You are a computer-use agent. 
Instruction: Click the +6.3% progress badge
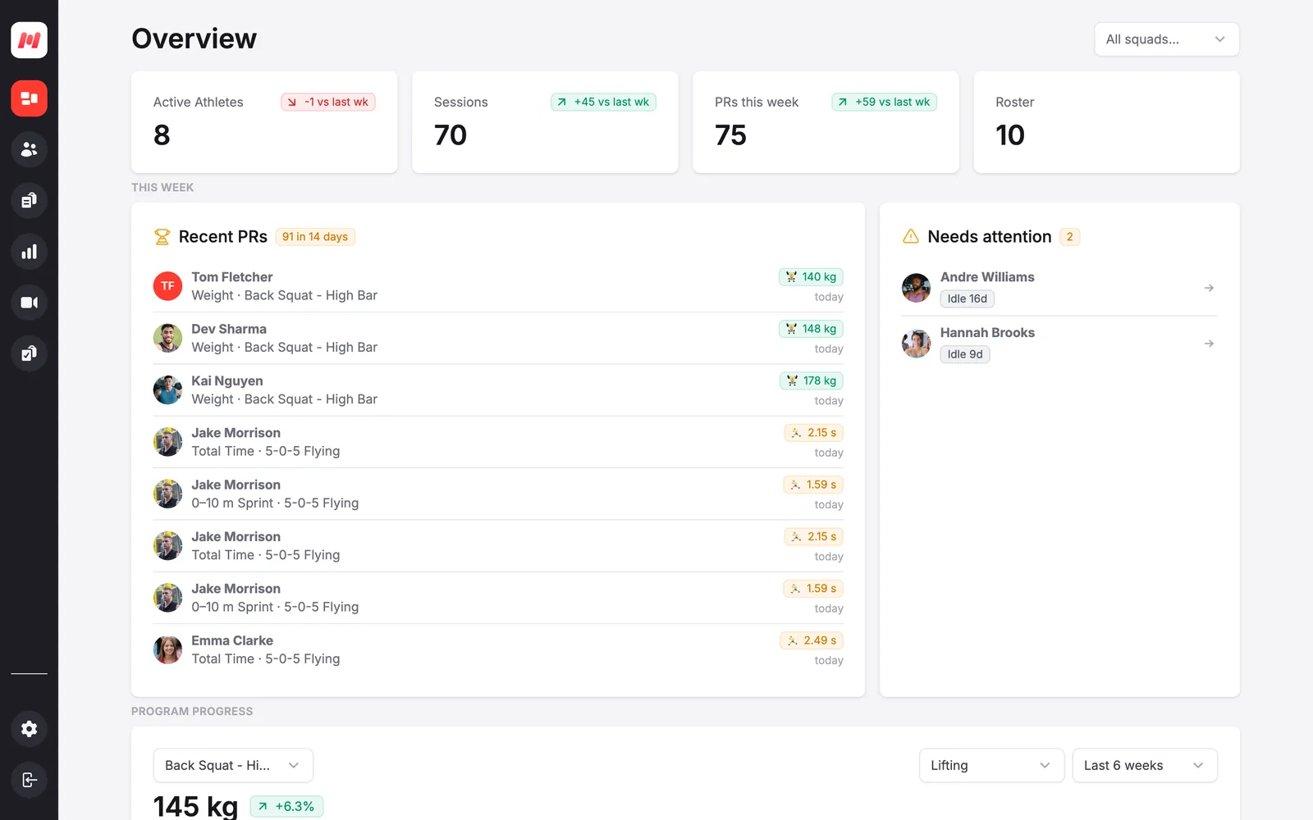(286, 806)
